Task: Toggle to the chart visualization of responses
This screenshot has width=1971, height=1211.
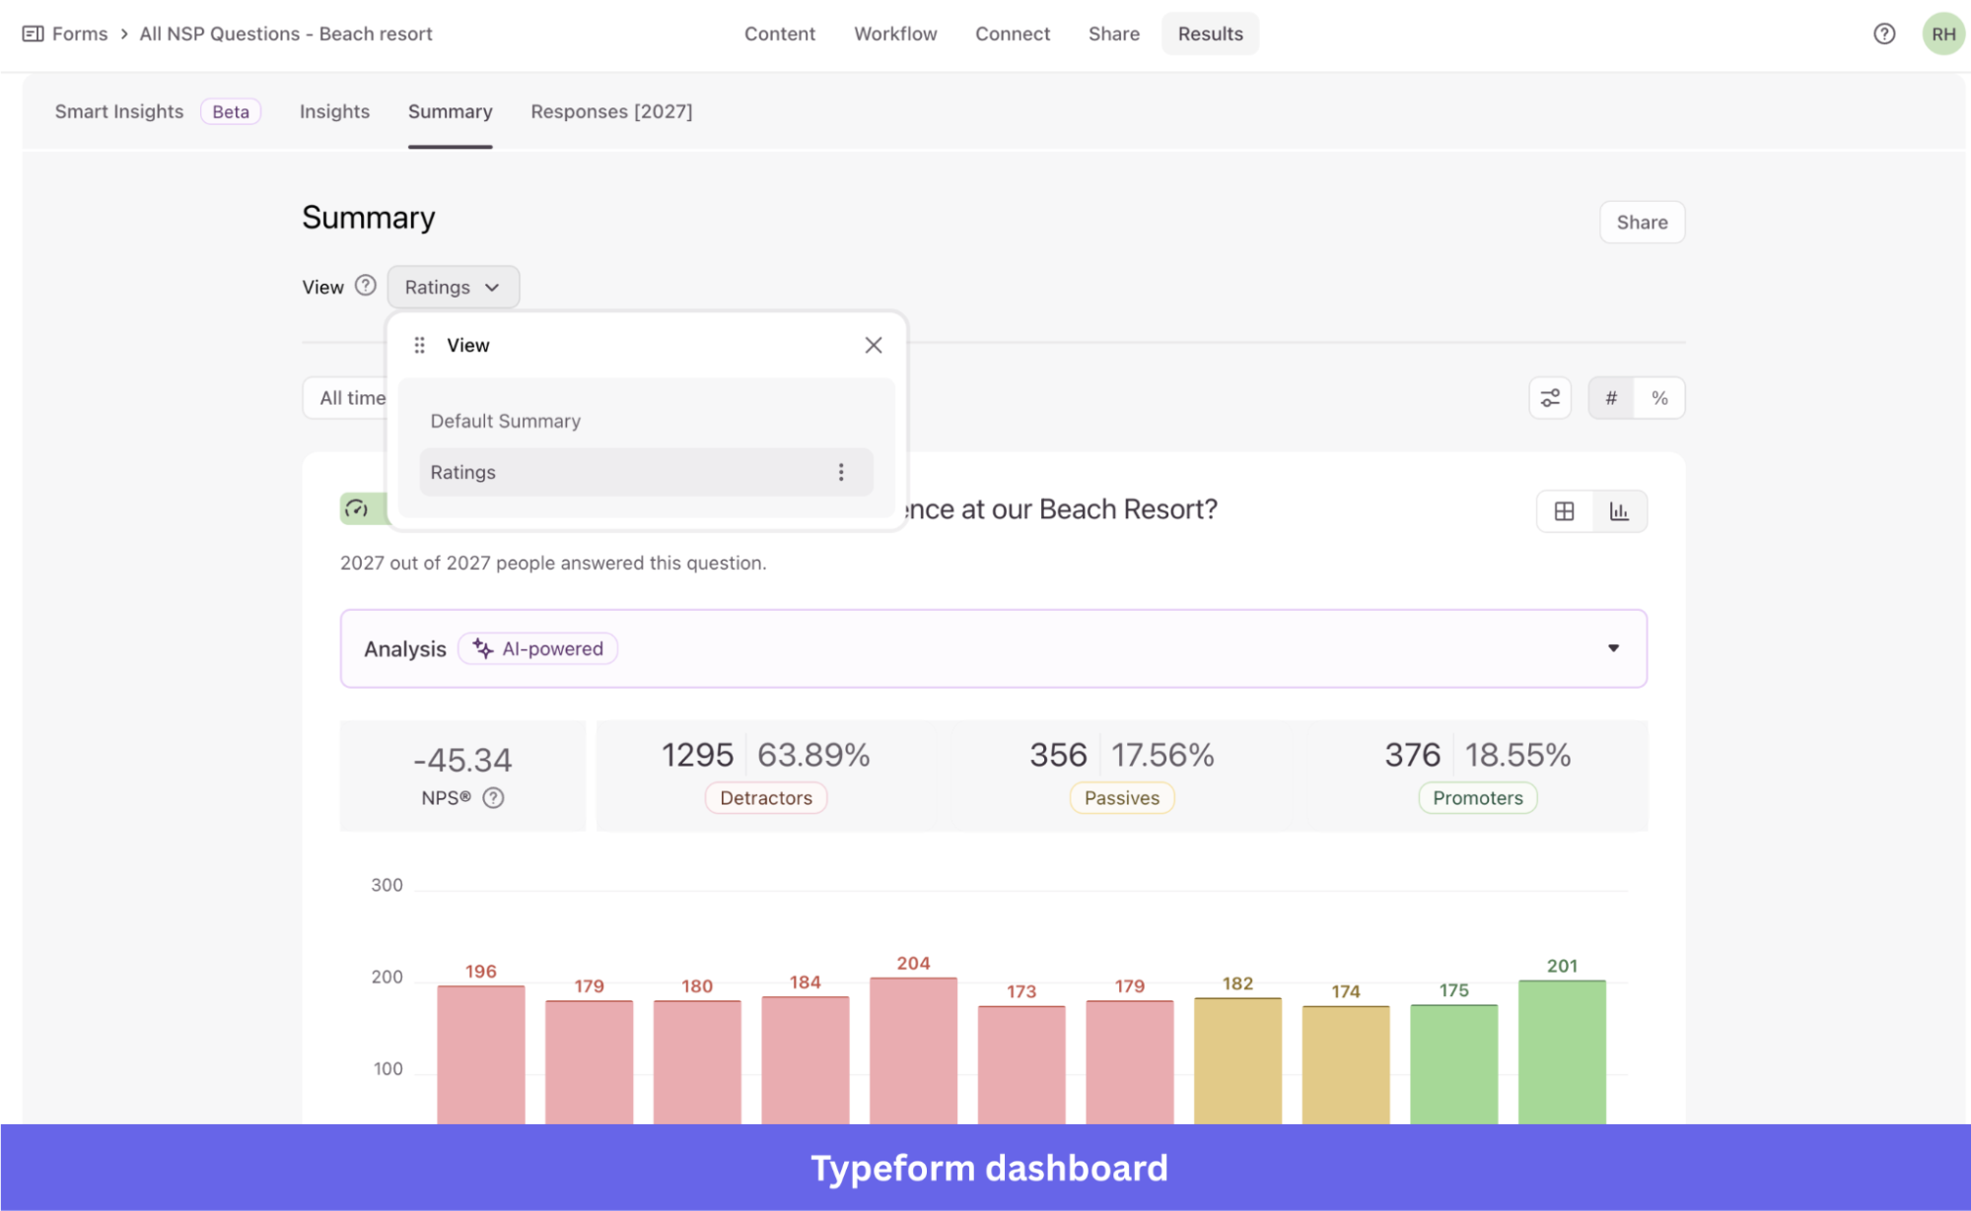Action: click(x=1619, y=510)
